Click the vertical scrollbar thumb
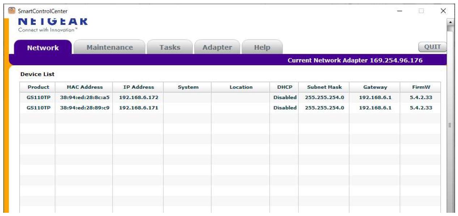 [x=450, y=124]
